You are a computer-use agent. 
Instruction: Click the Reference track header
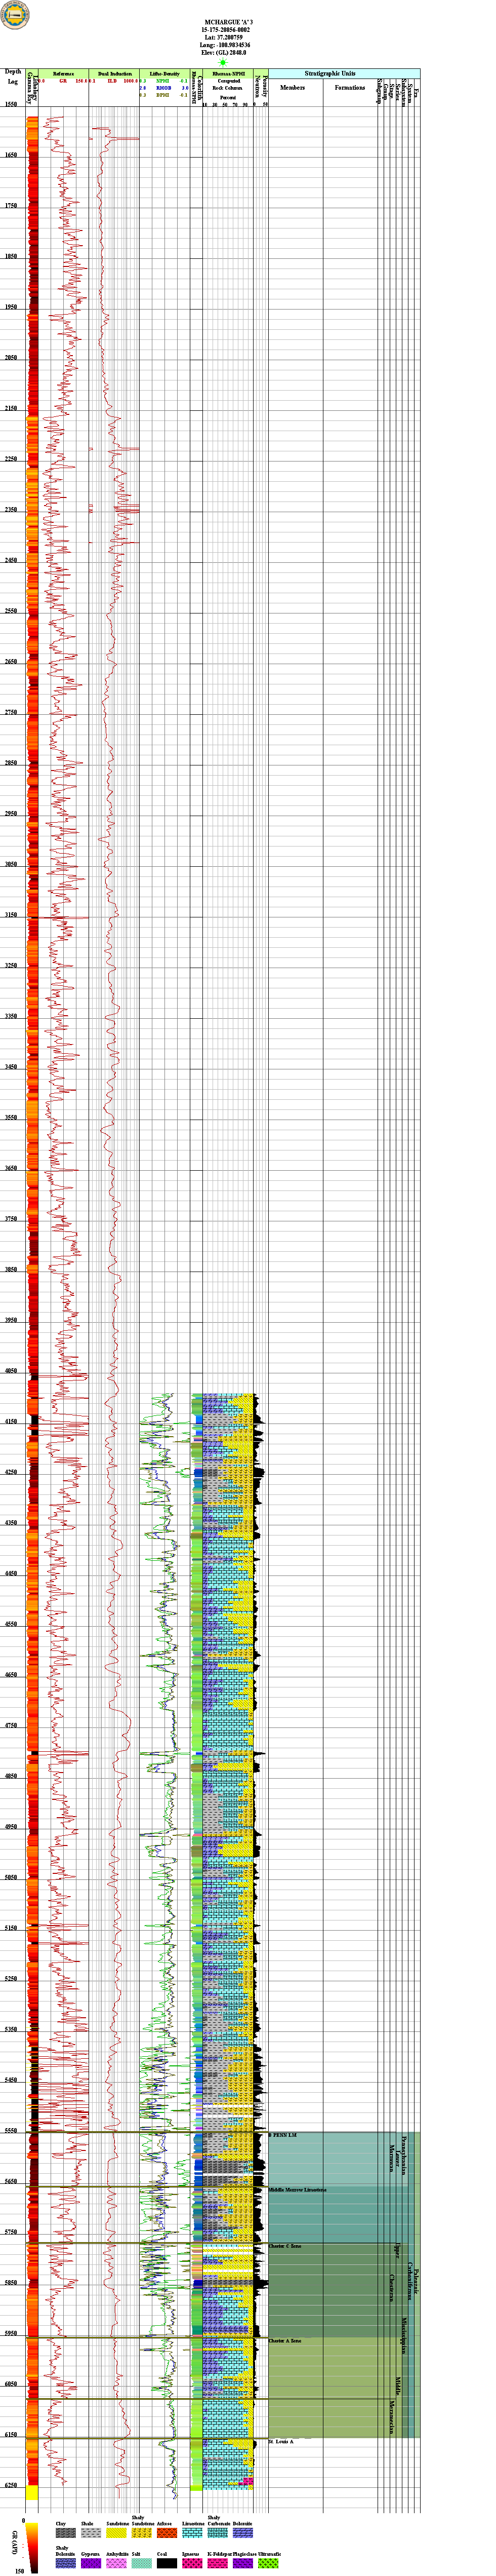click(63, 74)
